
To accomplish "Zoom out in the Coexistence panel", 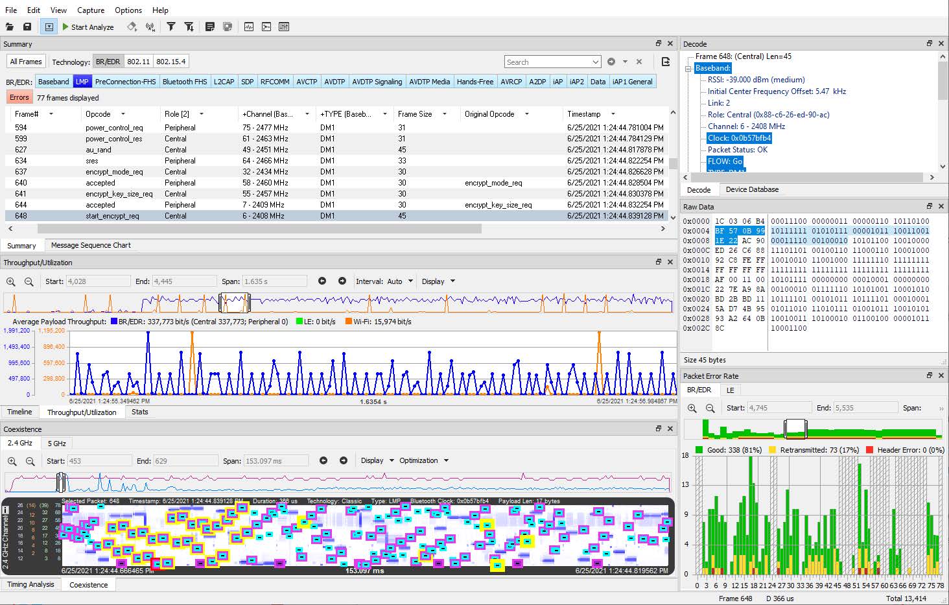I will pos(30,461).
